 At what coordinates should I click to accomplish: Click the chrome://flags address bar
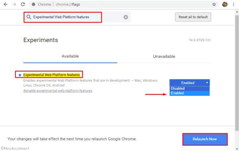123,5
